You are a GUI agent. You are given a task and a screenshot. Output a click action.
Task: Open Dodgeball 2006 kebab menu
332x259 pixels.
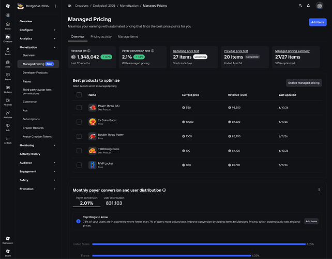[55, 6]
